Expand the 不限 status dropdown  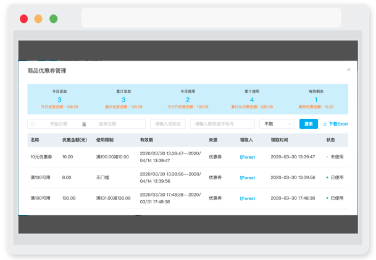277,124
